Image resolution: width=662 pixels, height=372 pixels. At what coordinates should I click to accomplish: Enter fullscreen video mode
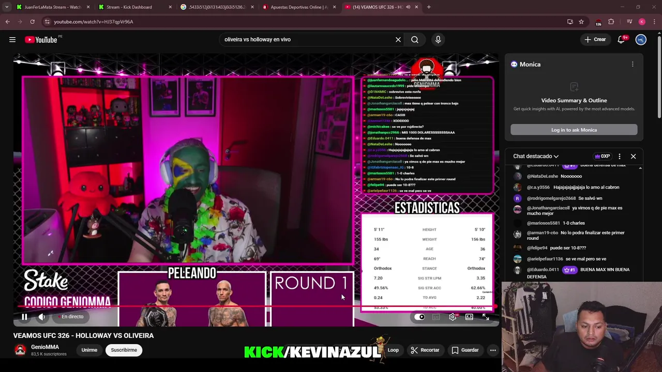coord(486,317)
